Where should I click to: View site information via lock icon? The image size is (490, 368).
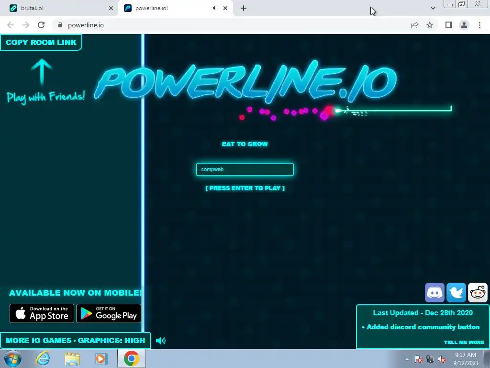click(60, 25)
